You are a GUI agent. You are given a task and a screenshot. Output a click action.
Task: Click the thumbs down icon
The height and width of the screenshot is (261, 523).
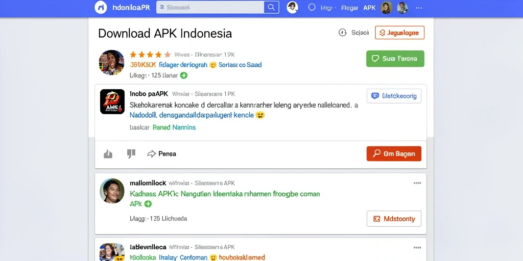coord(131,153)
